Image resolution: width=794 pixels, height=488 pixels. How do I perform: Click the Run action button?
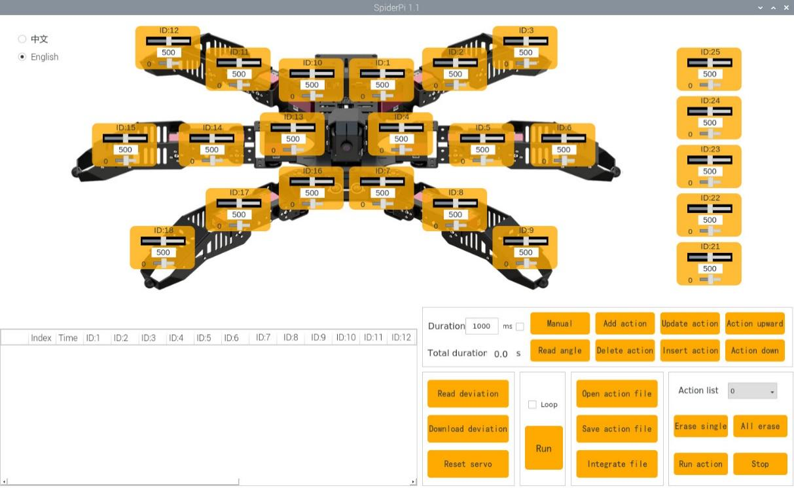(700, 464)
